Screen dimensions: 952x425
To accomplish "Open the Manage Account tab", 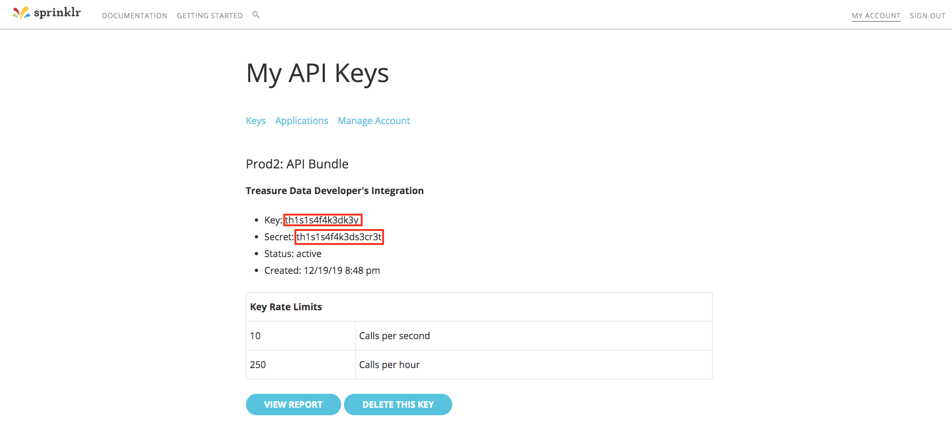I will pyautogui.click(x=374, y=121).
